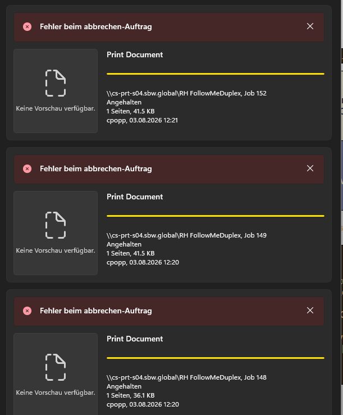Select the Print Document title of Job 149

135,197
